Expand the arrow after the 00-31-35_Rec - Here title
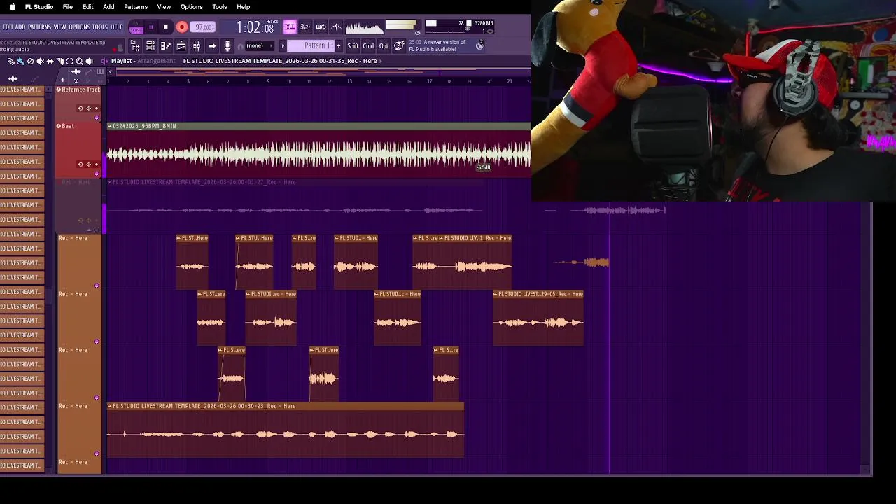Screen dimensions: 896x504 (380, 61)
